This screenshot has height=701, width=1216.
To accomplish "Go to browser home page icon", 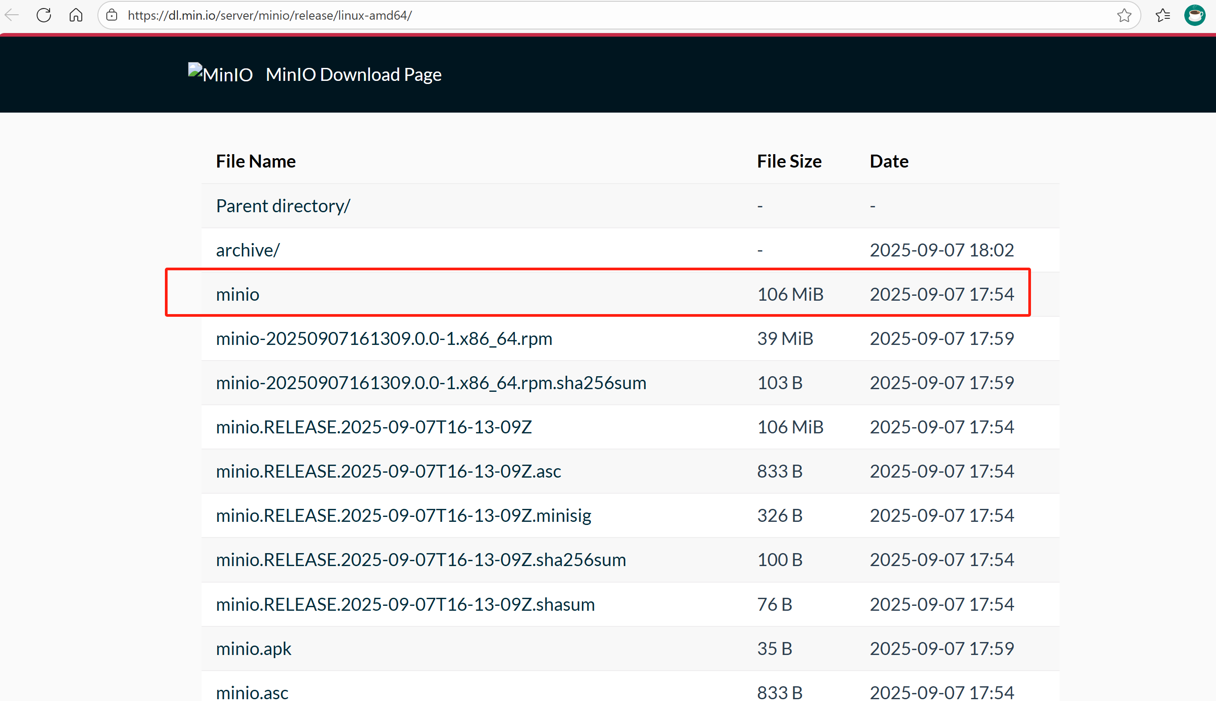I will coord(76,15).
